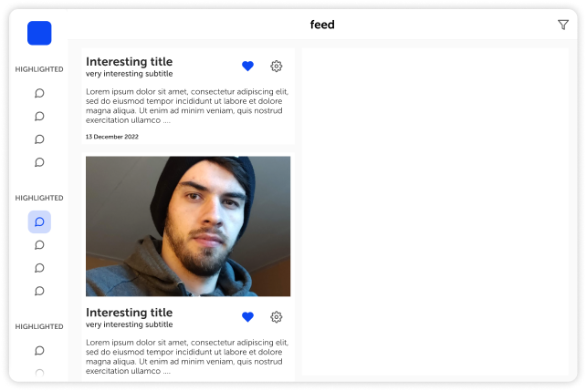Open the photo of the man in beanie
This screenshot has height=391, width=587.
(188, 226)
